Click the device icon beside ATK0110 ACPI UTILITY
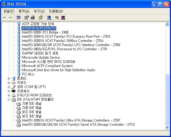This screenshot has height=137, width=171. point(19,28)
